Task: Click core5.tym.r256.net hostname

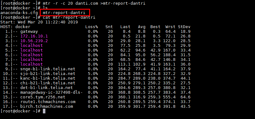Action: pos(43,97)
